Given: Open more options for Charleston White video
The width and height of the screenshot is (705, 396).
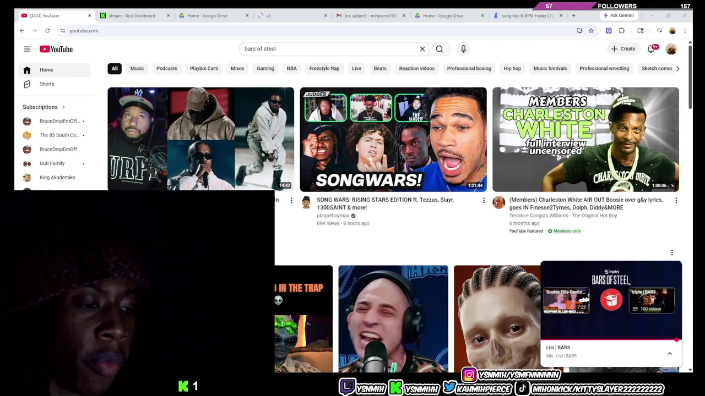Looking at the screenshot, I should (x=676, y=201).
